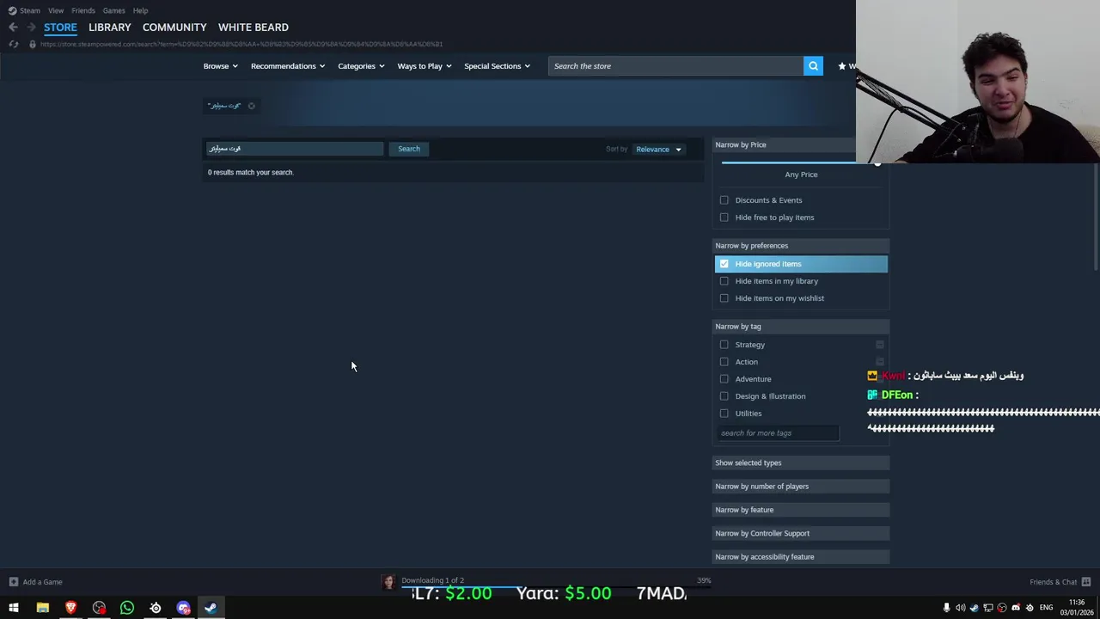
Task: Open the Games menu
Action: coord(113,10)
